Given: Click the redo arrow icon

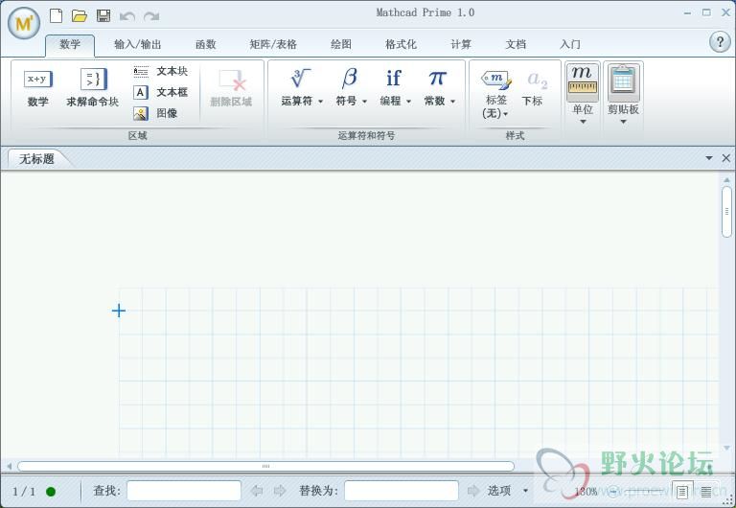Looking at the screenshot, I should (151, 17).
